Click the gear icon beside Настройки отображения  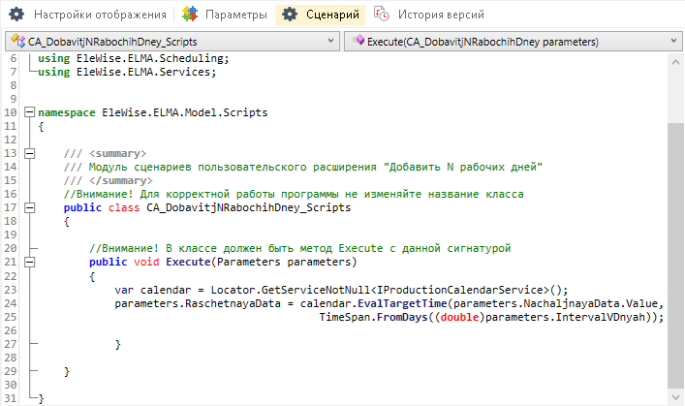point(16,16)
